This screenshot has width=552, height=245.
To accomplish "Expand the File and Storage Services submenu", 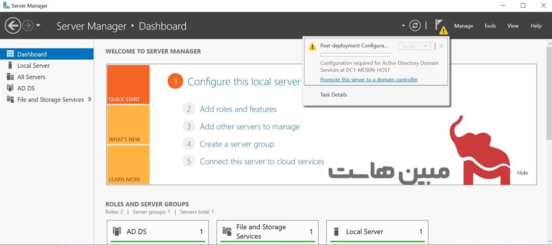I will (90, 100).
